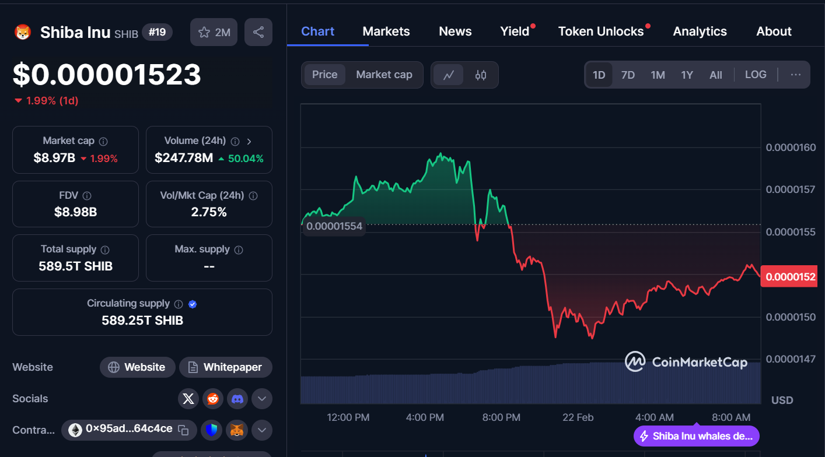Open the Website link button
The image size is (825, 457).
(x=138, y=367)
